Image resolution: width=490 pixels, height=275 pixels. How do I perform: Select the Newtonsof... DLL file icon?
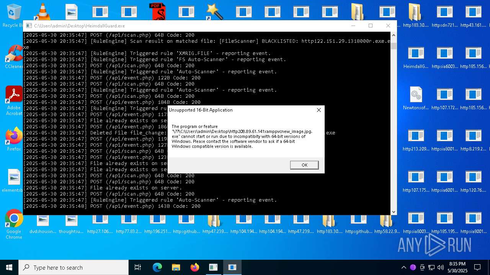pyautogui.click(x=416, y=98)
